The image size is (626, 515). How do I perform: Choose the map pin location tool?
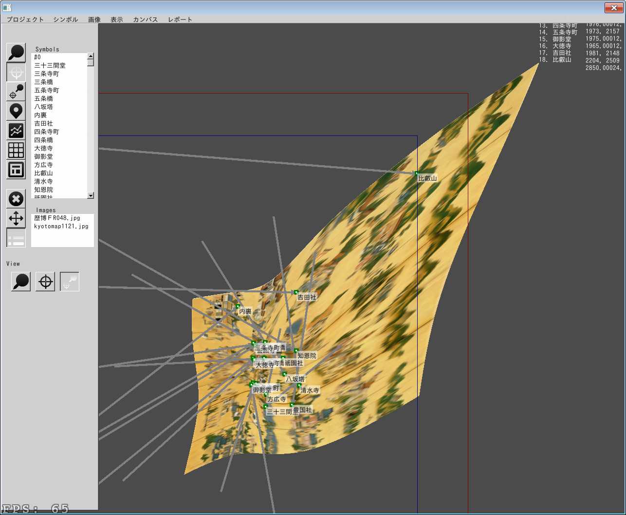pyautogui.click(x=16, y=111)
